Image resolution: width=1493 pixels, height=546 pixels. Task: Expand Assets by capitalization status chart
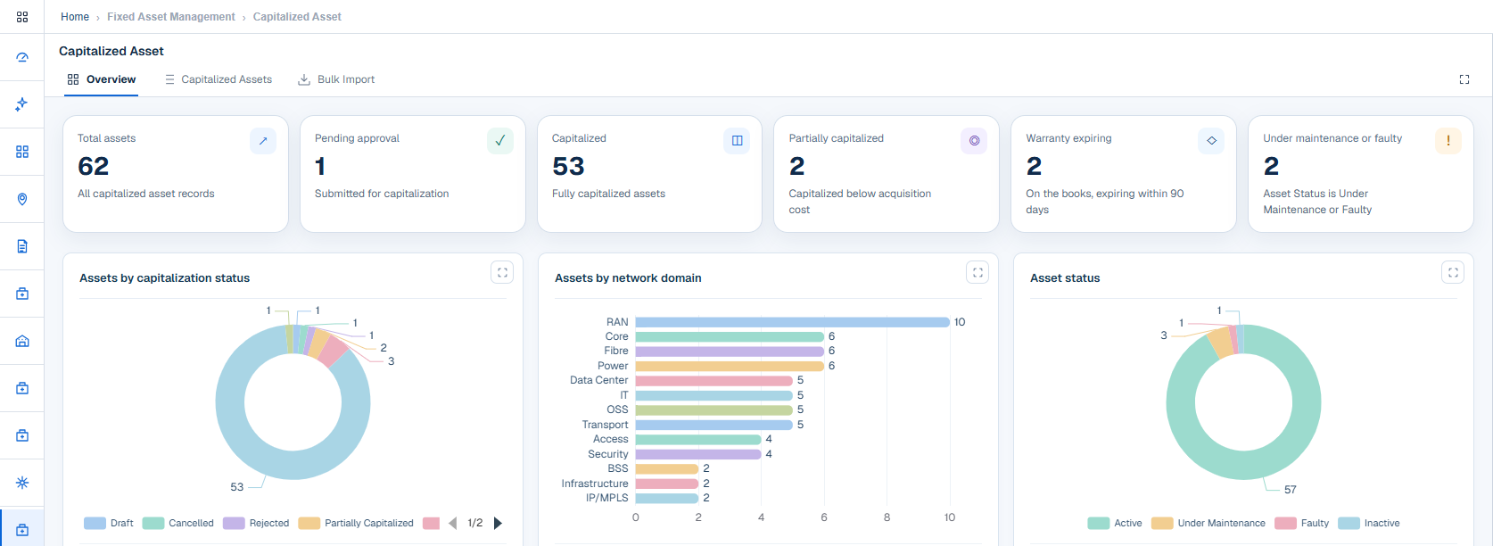click(502, 273)
